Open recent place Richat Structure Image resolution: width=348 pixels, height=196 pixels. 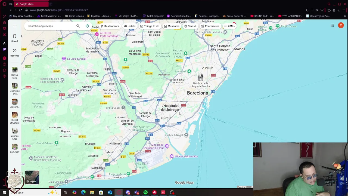pyautogui.click(x=15, y=118)
